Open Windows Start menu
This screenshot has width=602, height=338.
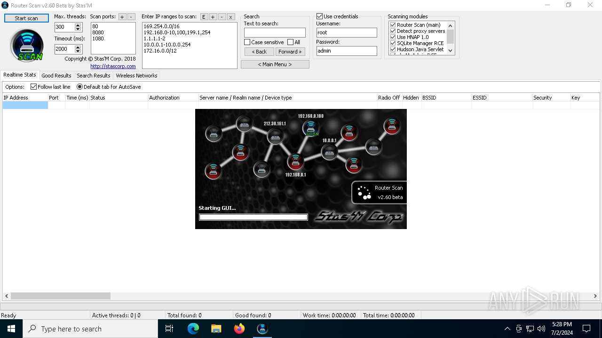tap(11, 329)
